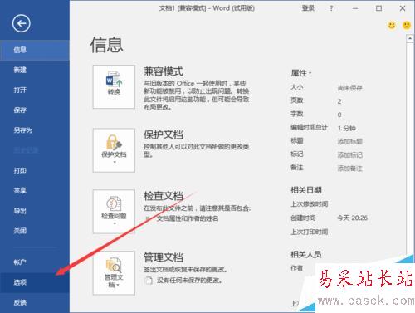Select 另存为 (Save As) in the sidebar
This screenshot has height=313, width=415.
[35, 130]
